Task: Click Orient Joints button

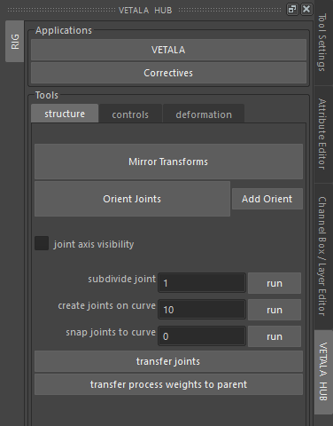Action: coord(132,199)
